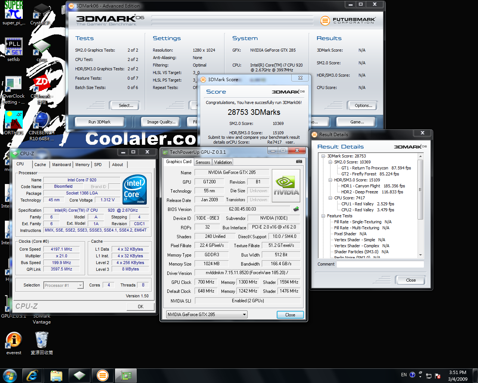Switch to the Mainboard tab in CPU-Z
Image resolution: width=478 pixels, height=383 pixels.
click(62, 165)
